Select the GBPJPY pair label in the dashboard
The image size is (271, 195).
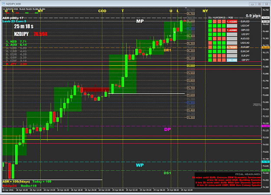pyautogui.click(x=245, y=60)
